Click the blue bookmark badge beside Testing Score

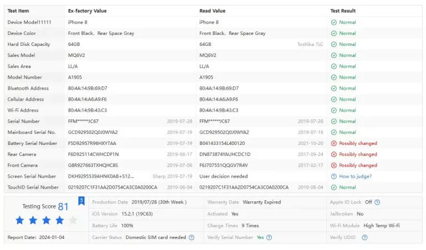pyautogui.click(x=81, y=201)
